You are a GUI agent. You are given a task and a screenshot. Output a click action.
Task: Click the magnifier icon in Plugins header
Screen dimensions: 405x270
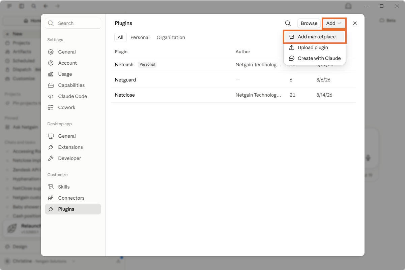click(x=288, y=23)
